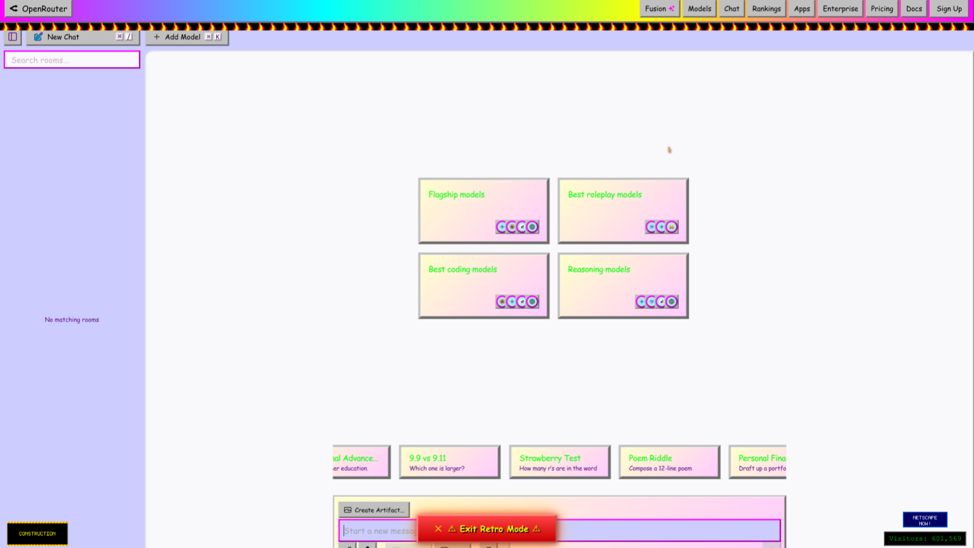Toggle the sidebar panel icon
The height and width of the screenshot is (548, 974).
click(13, 37)
